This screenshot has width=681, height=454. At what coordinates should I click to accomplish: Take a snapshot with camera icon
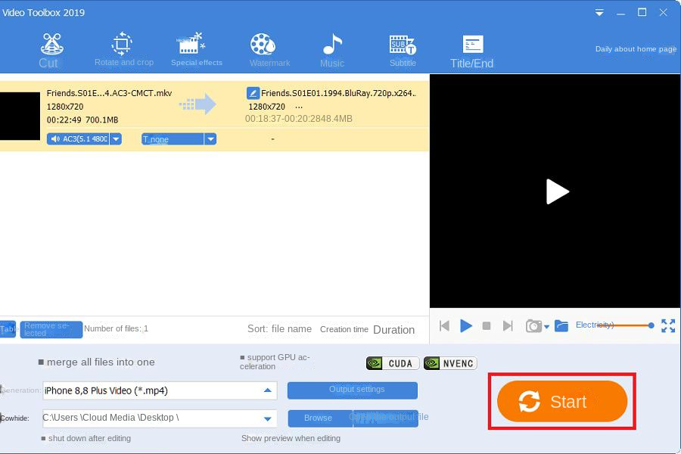[x=533, y=325]
